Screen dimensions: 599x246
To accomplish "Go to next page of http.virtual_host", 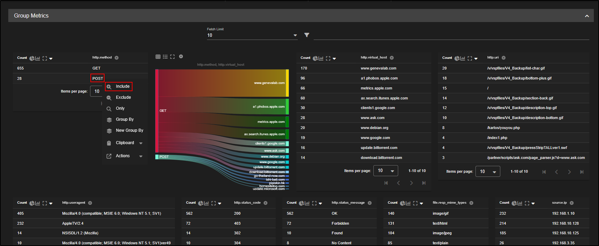I will point(411,183).
